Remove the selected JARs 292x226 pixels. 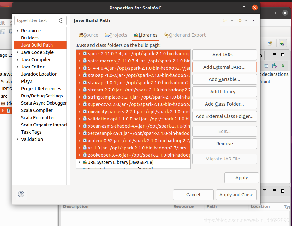[x=224, y=144]
